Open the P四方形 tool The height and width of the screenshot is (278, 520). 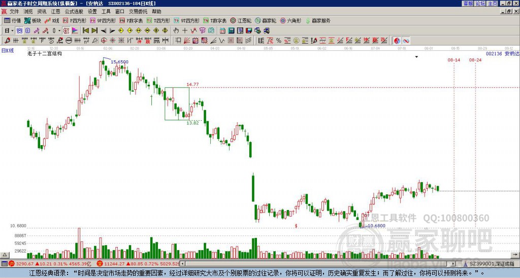click(x=75, y=20)
